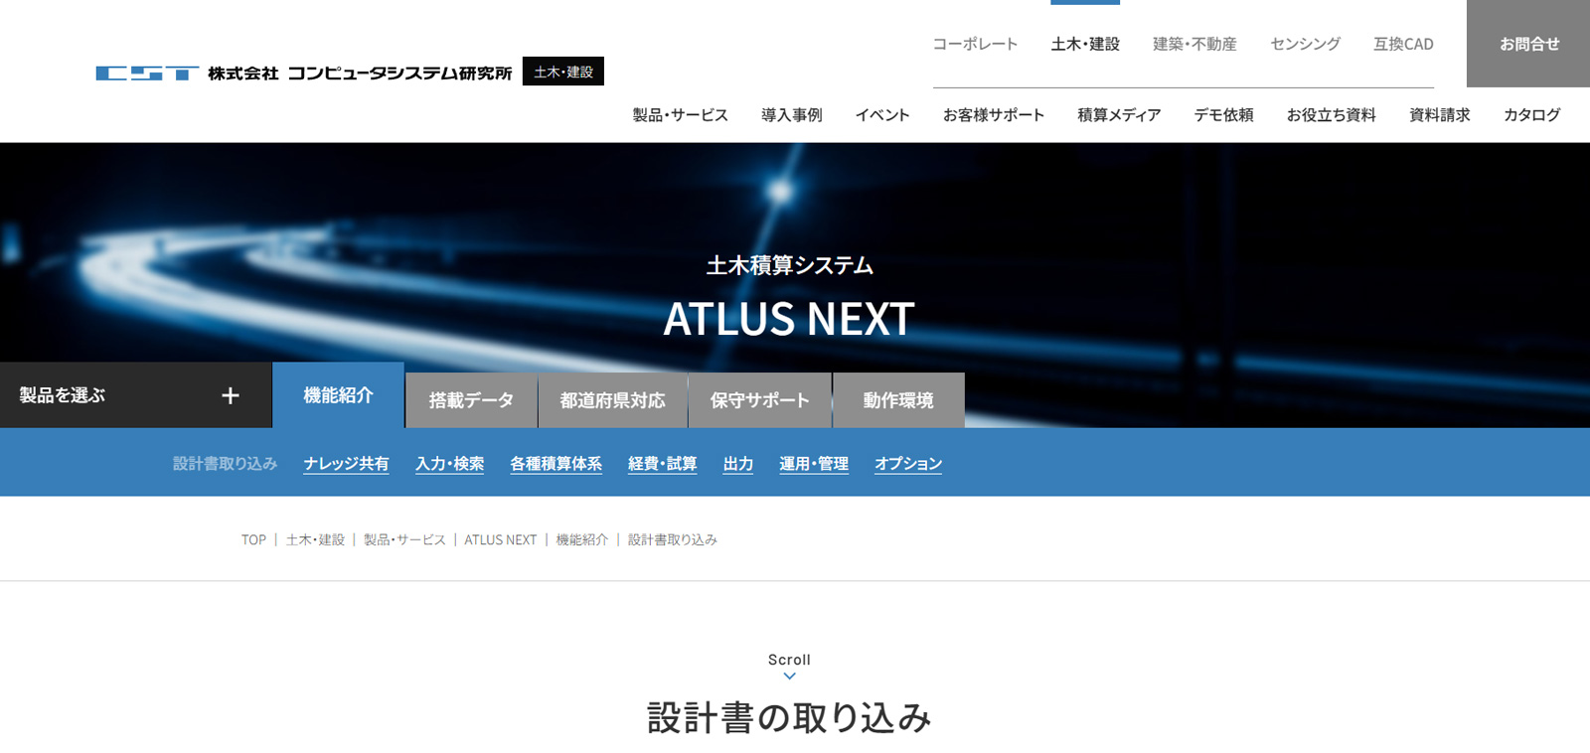1590x753 pixels.
Task: Open お客様サポート menu item
Action: coord(994,115)
